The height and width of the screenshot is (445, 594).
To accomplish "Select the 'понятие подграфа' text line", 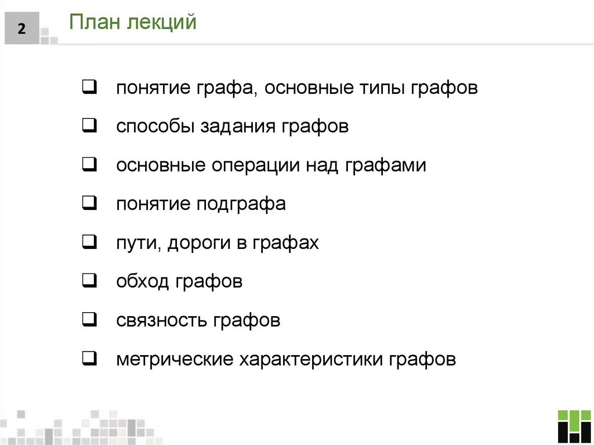I will click(x=201, y=204).
